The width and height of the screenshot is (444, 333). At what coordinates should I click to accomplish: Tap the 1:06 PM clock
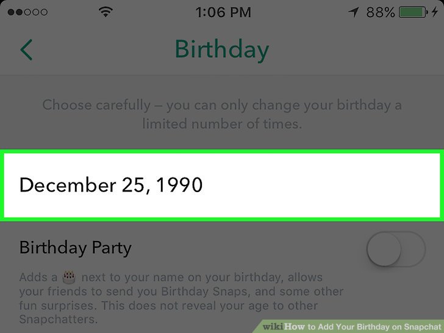click(222, 12)
